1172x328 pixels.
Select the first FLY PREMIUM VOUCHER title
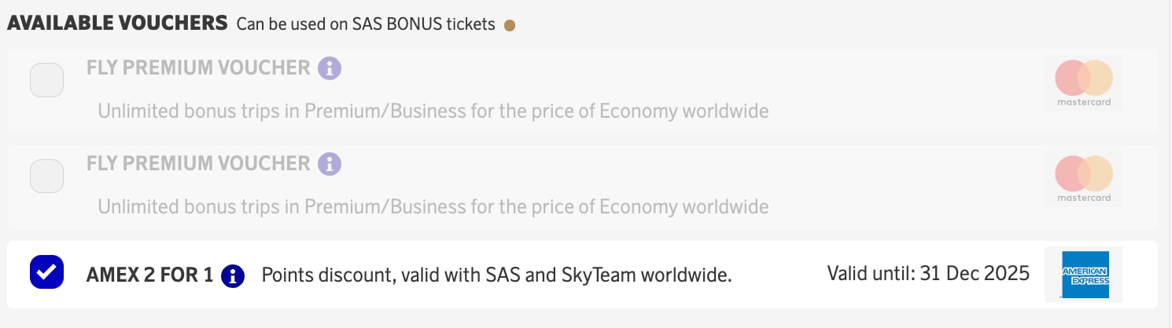pyautogui.click(x=198, y=67)
